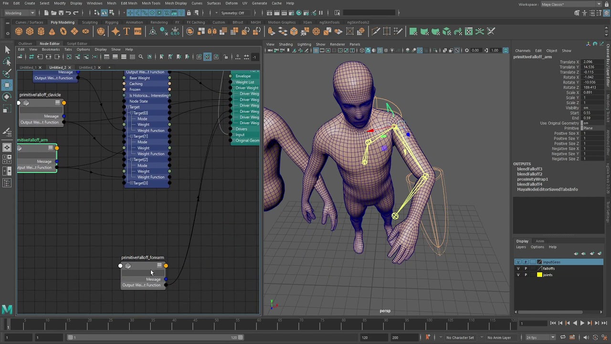Click the search magnifier in Node Editor toolbar

(141, 57)
